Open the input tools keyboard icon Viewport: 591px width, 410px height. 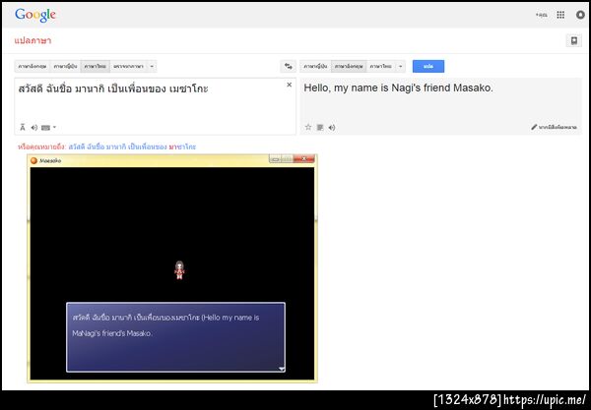(45, 128)
